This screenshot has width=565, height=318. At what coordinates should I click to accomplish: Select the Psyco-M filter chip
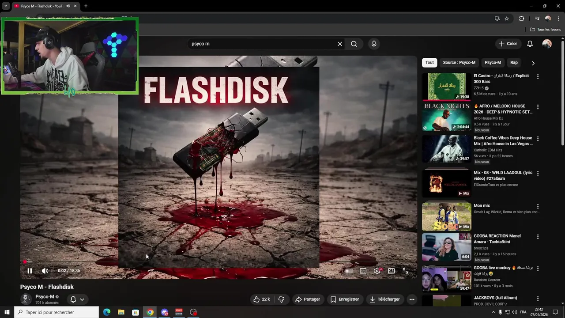point(493,63)
